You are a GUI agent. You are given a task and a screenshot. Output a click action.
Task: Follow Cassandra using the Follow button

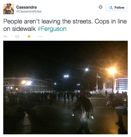tap(116, 7)
